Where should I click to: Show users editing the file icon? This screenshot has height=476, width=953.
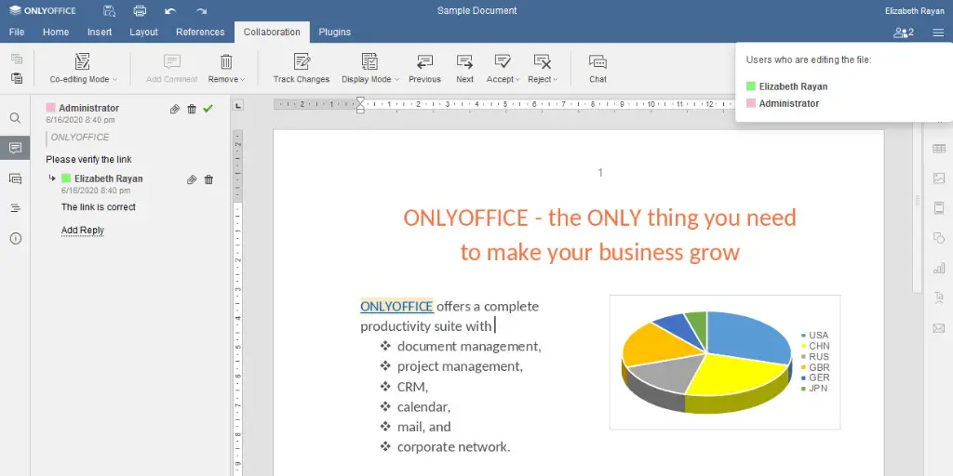pyautogui.click(x=903, y=33)
